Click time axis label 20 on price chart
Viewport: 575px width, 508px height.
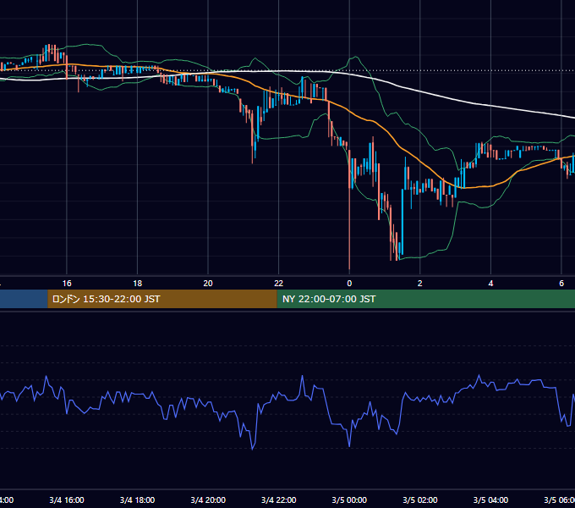click(x=208, y=284)
